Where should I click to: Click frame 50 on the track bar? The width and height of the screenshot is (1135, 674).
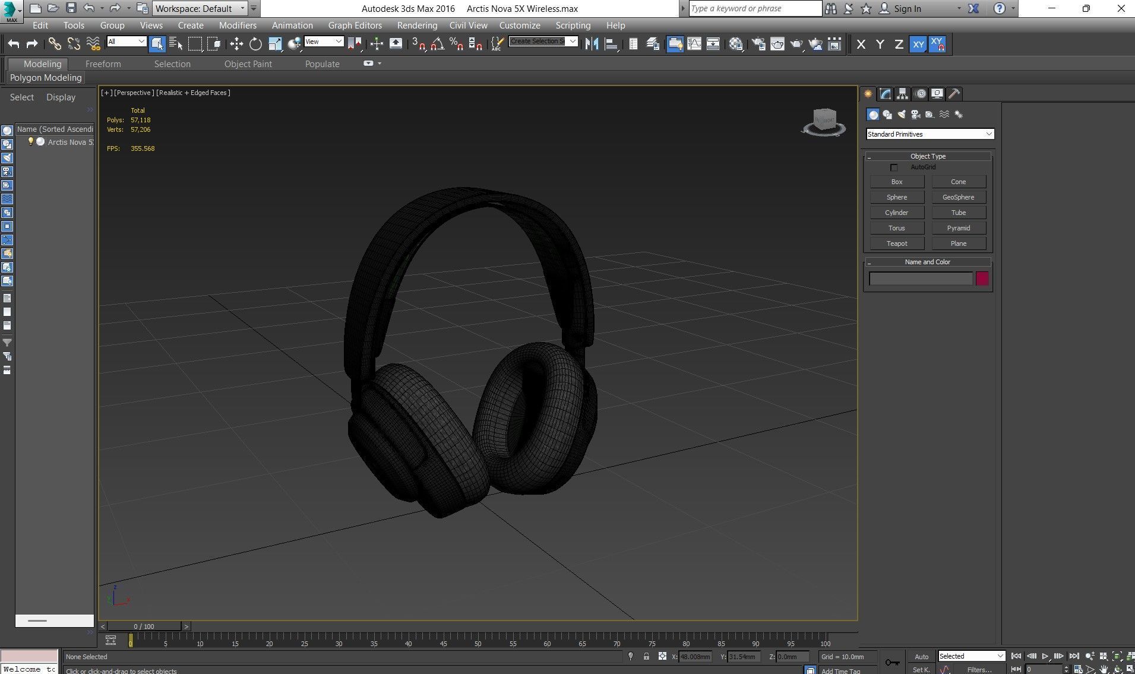click(x=478, y=641)
